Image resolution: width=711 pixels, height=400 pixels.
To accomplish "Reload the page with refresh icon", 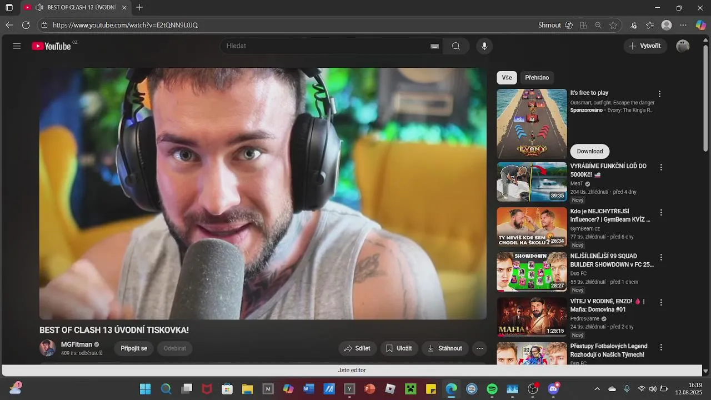I will (x=26, y=25).
